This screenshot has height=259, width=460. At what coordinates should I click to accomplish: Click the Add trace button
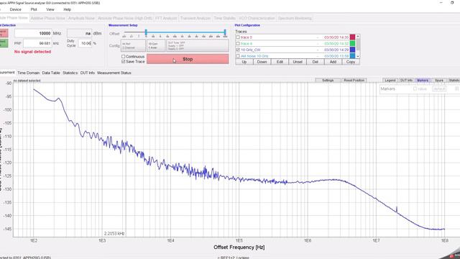[x=333, y=62]
